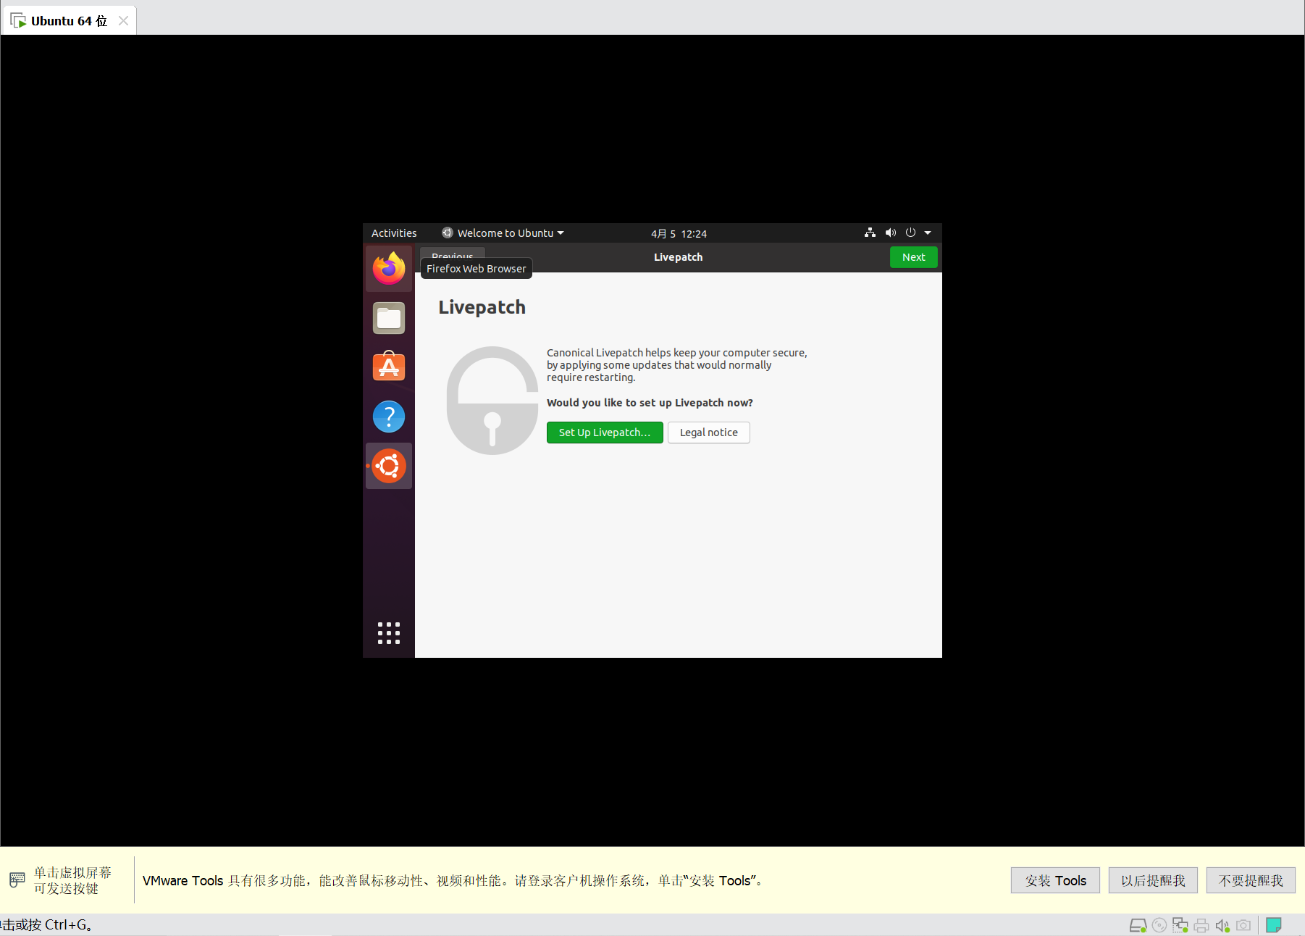Image resolution: width=1305 pixels, height=936 pixels.
Task: Open Firefox Web Browser from the dock
Action: [x=389, y=269]
